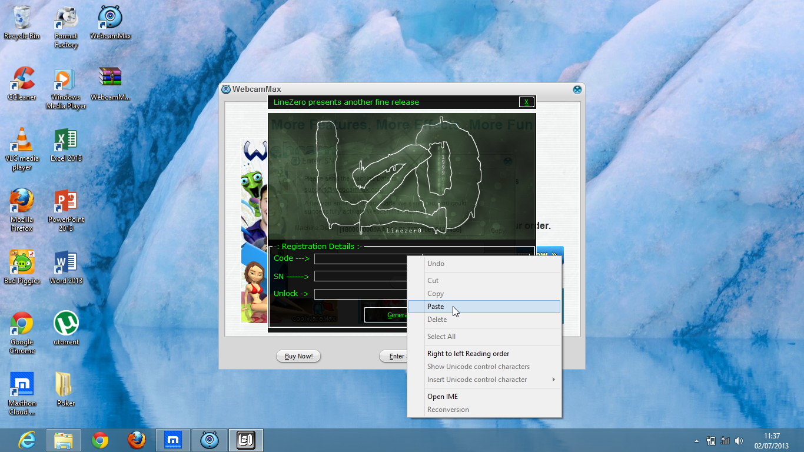This screenshot has height=452, width=804.
Task: Open the volume tray icon
Action: (x=739, y=440)
